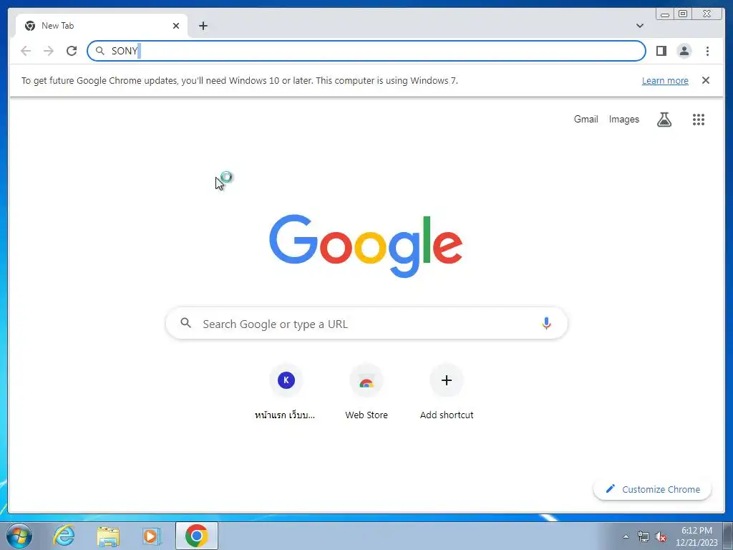Click the Google logo
Screen dimensions: 733x550
pyautogui.click(x=366, y=246)
